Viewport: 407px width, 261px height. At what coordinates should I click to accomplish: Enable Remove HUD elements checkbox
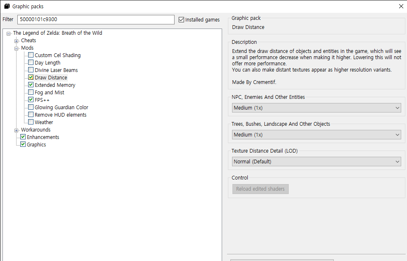[x=31, y=115]
